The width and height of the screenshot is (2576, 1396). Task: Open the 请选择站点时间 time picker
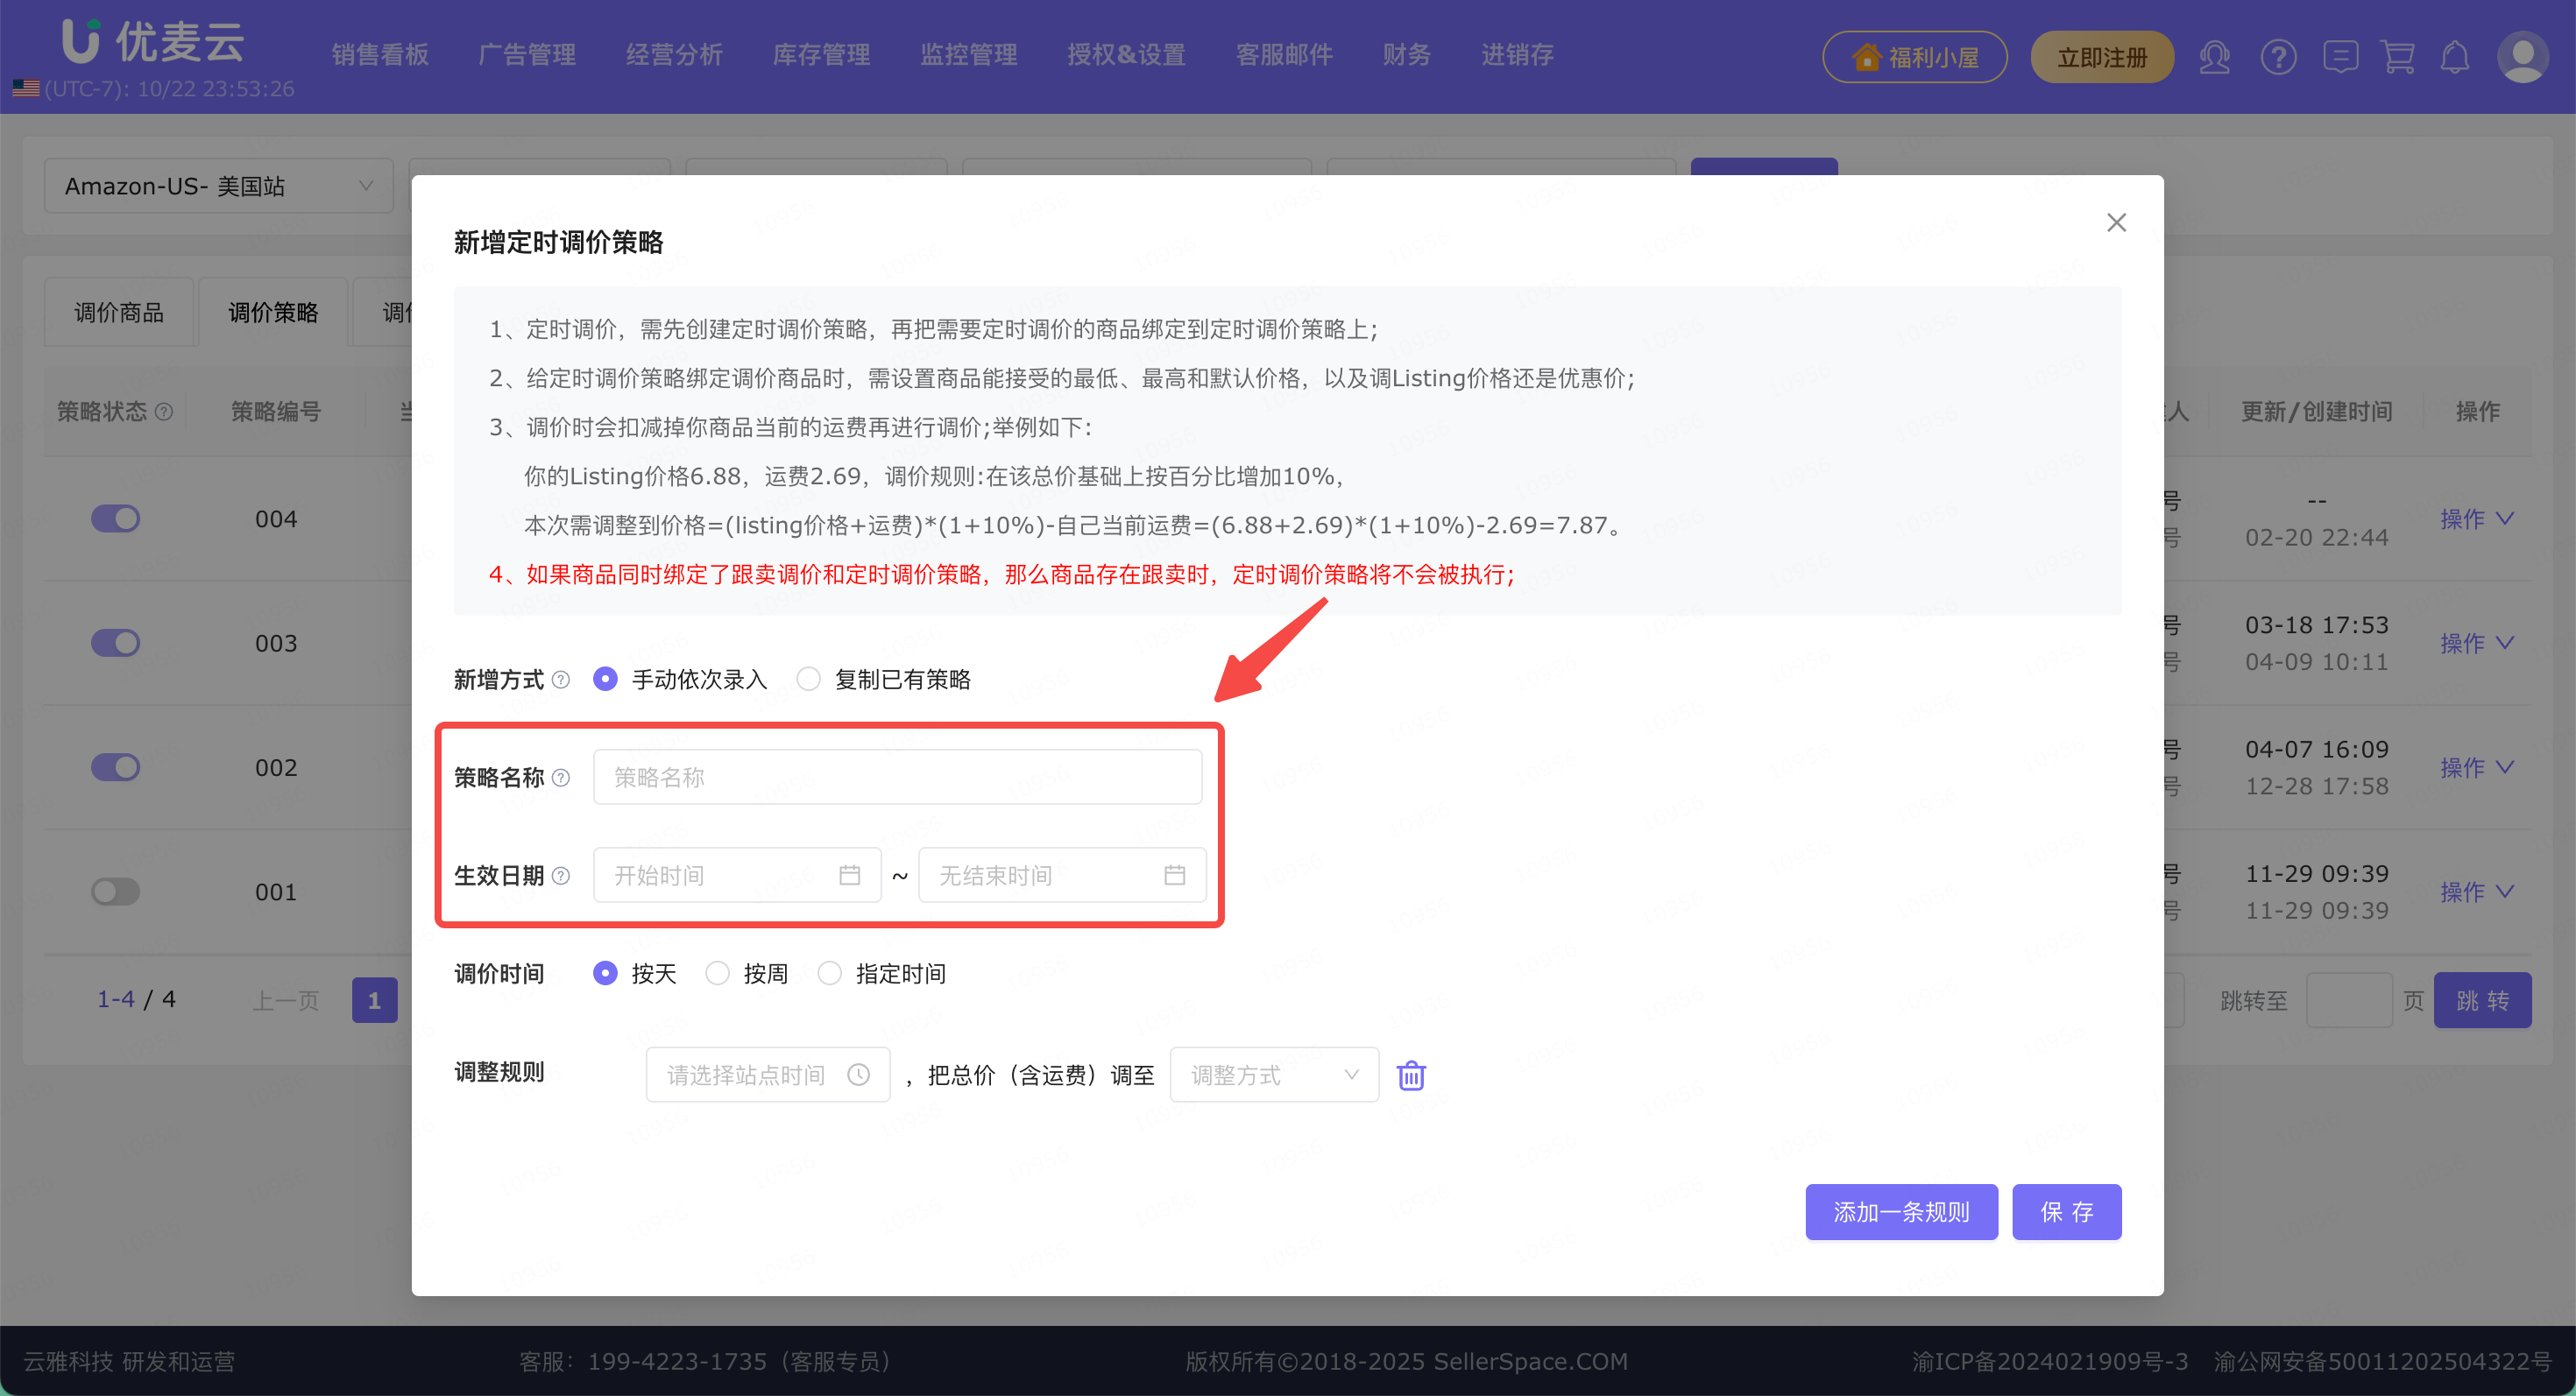(x=767, y=1075)
